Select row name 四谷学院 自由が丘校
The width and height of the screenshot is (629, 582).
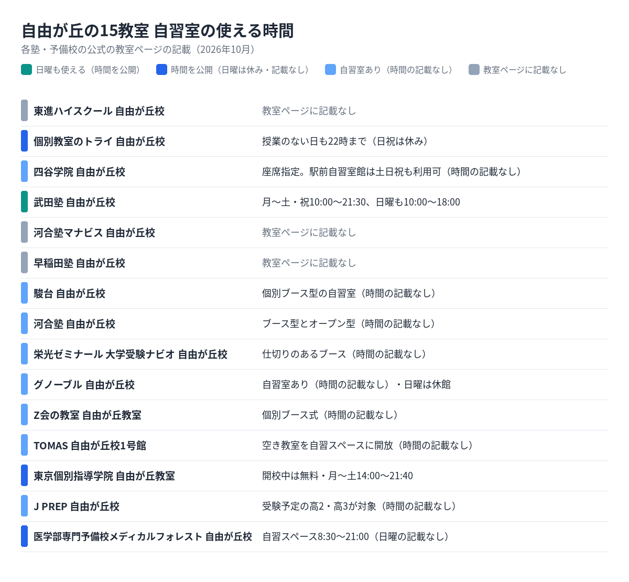coord(80,171)
